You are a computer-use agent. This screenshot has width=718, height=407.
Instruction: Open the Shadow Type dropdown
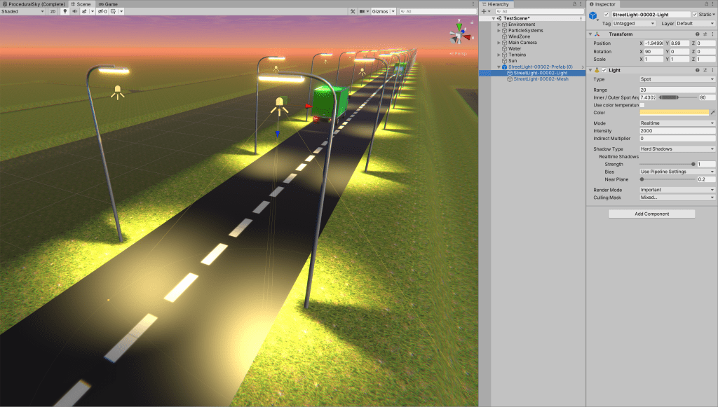[x=677, y=149]
